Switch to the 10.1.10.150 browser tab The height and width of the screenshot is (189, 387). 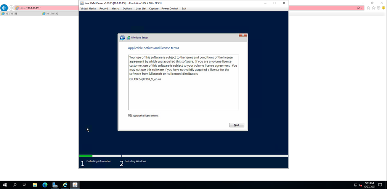pos(60,14)
